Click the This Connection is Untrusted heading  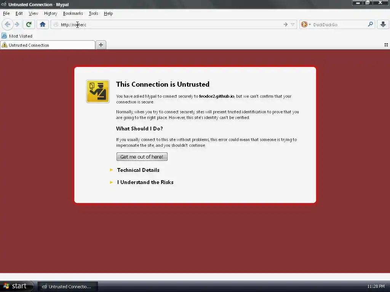pyautogui.click(x=163, y=84)
